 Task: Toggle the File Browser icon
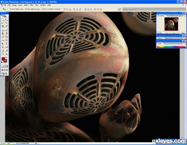click(119, 9)
